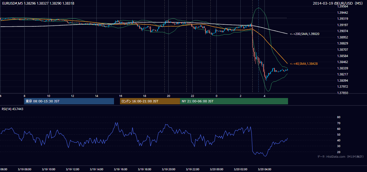Select the Tokyo 08:00-15:30 JST session bar
367x172 pixels.
[69, 101]
